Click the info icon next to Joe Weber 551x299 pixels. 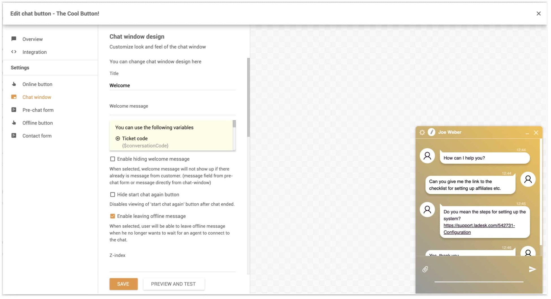(431, 132)
